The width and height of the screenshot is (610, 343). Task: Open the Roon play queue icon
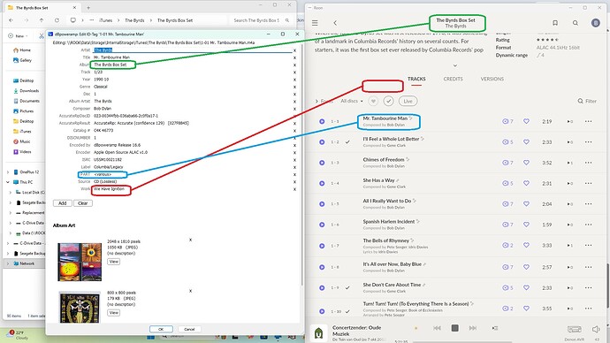click(x=495, y=328)
